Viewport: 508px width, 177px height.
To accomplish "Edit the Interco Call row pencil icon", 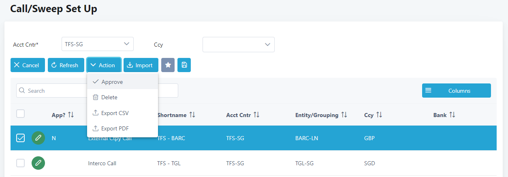I will [x=38, y=163].
